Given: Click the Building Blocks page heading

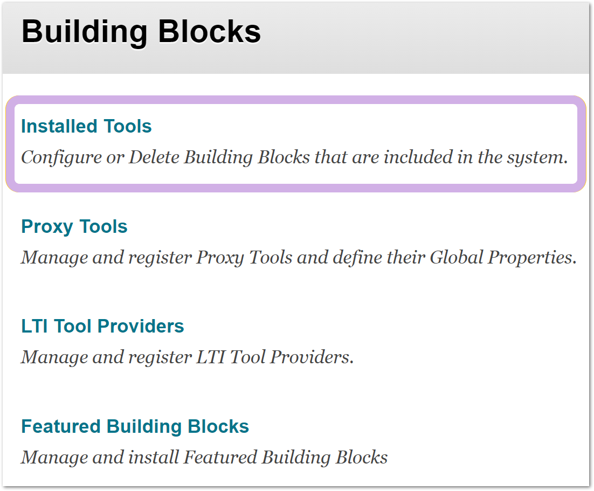Looking at the screenshot, I should (141, 31).
